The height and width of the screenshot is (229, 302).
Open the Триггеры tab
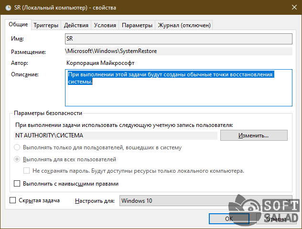(x=46, y=25)
